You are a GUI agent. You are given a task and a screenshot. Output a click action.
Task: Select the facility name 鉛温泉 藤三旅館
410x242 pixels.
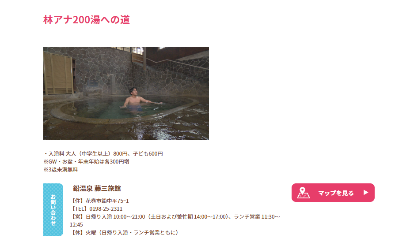pyautogui.click(x=97, y=188)
